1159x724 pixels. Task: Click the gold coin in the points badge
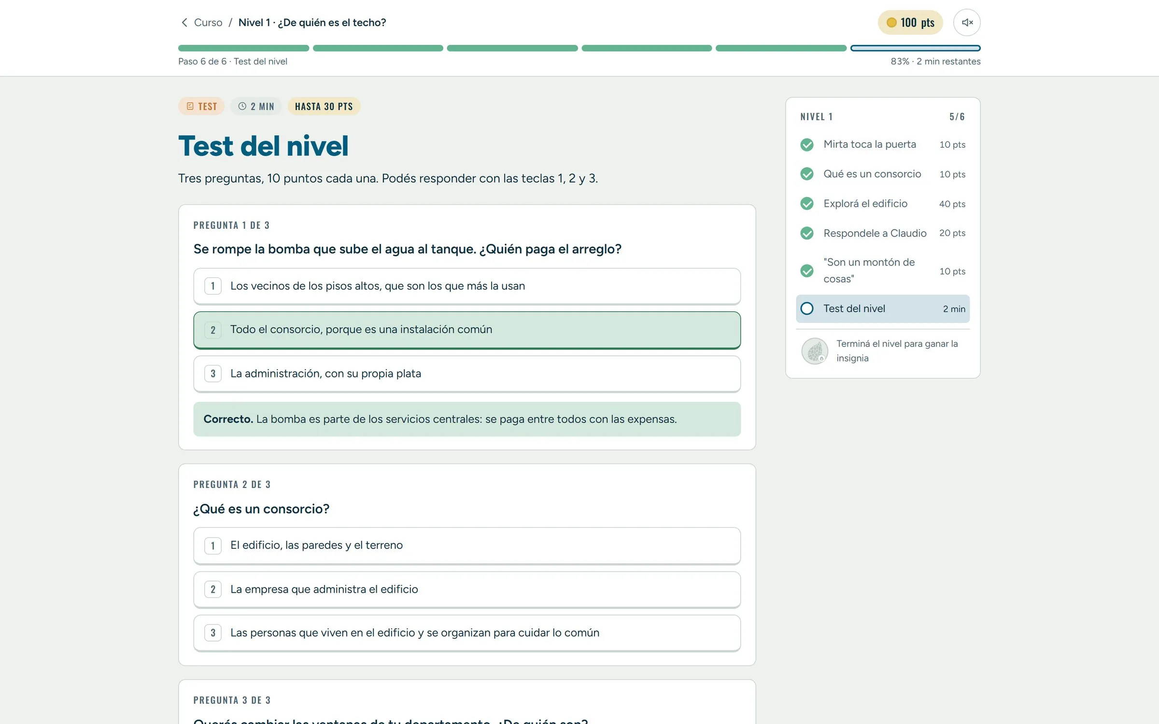click(891, 23)
